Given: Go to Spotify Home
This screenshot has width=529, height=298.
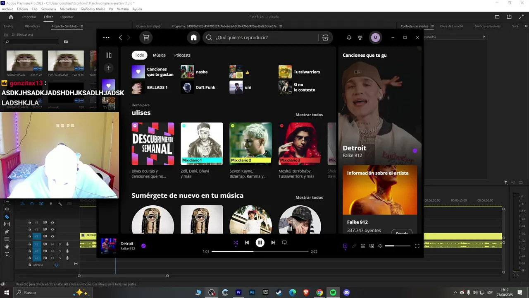Looking at the screenshot, I should [x=193, y=38].
